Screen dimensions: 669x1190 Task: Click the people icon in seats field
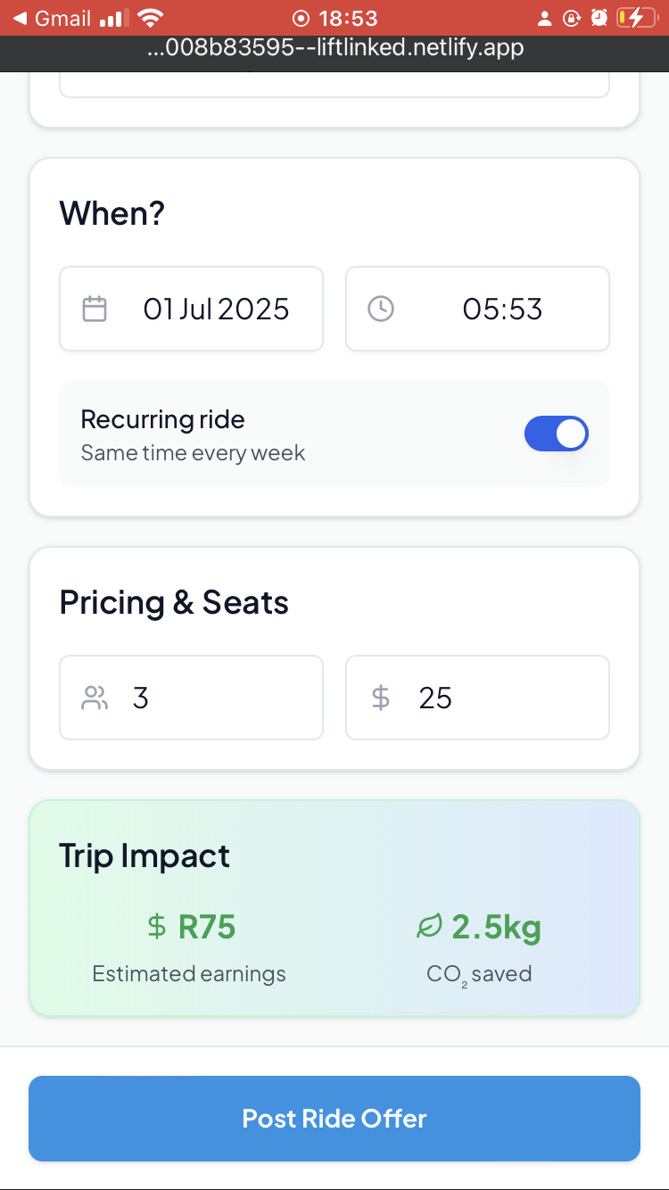pyautogui.click(x=95, y=698)
